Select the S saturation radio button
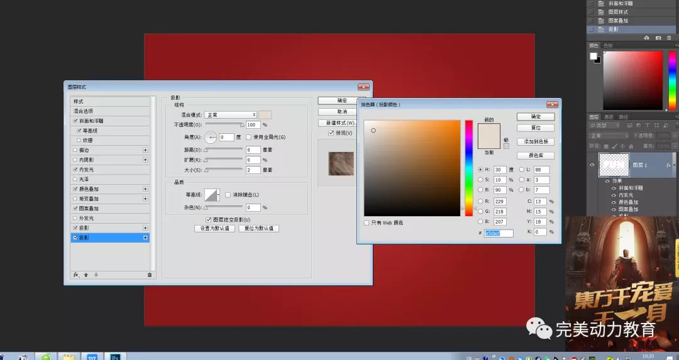This screenshot has width=679, height=360. tap(480, 180)
